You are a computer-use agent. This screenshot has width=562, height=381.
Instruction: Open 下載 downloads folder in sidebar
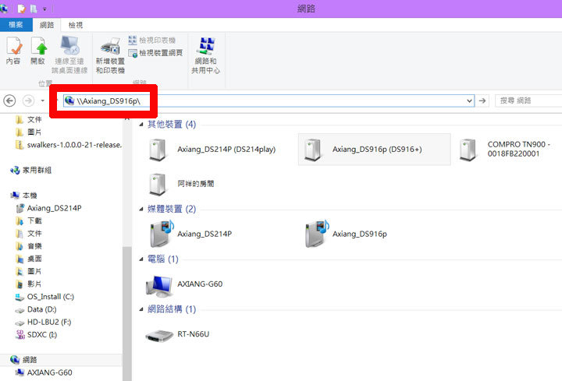(29, 220)
